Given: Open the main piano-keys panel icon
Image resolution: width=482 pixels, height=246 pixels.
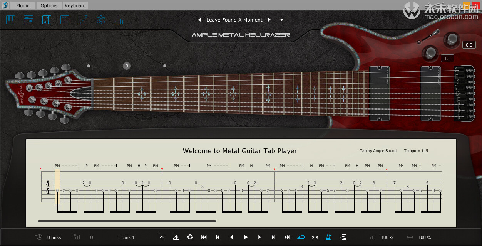Looking at the screenshot, I should click(10, 20).
